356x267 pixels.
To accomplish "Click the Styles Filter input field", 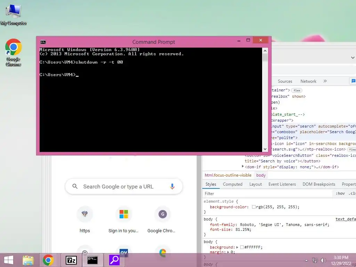I will point(268,193).
